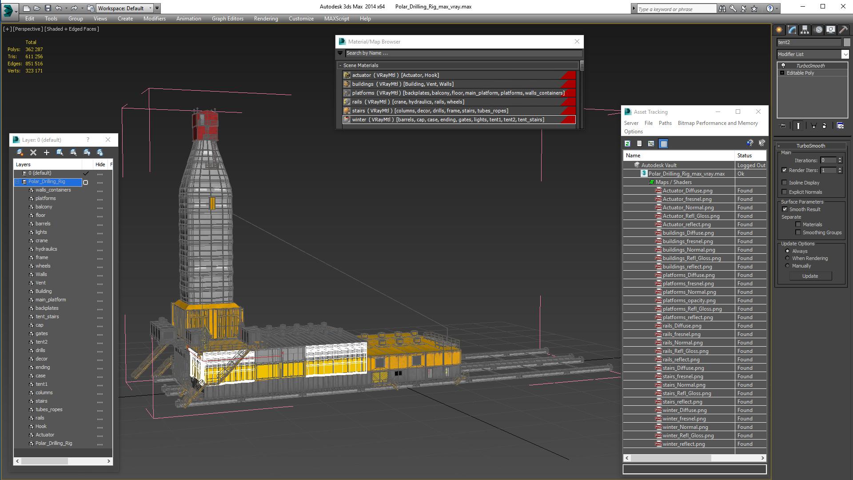Open the MAXScript menu
The image size is (853, 480).
pyautogui.click(x=336, y=19)
